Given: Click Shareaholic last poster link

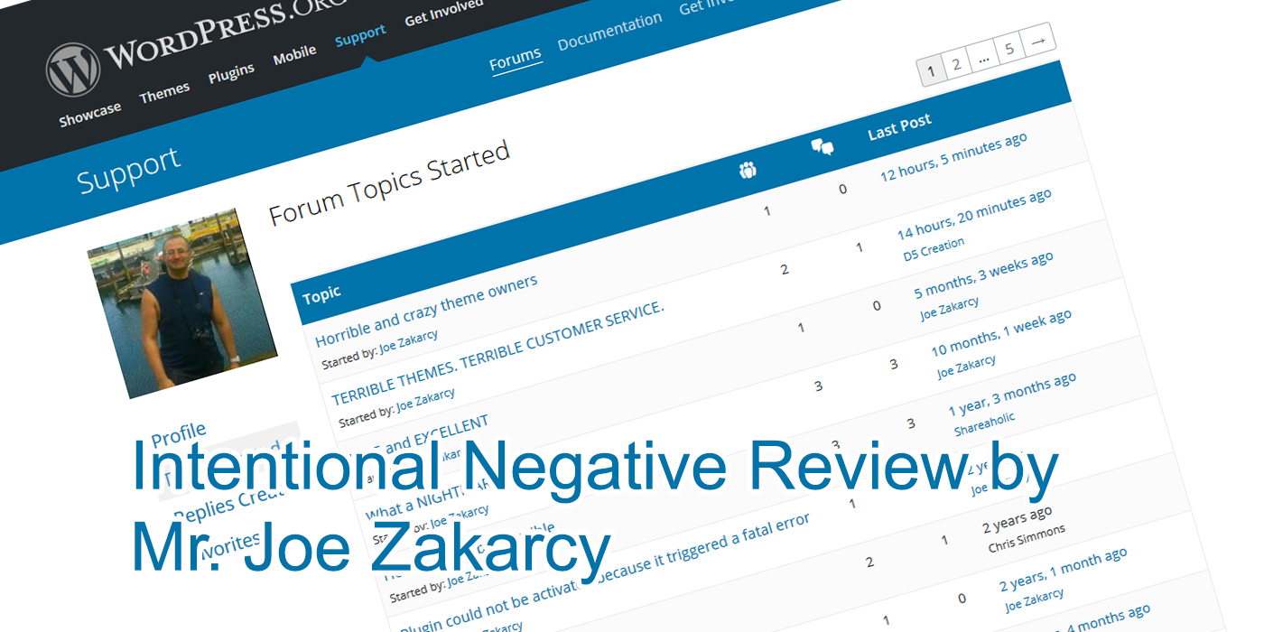Looking at the screenshot, I should 984,424.
